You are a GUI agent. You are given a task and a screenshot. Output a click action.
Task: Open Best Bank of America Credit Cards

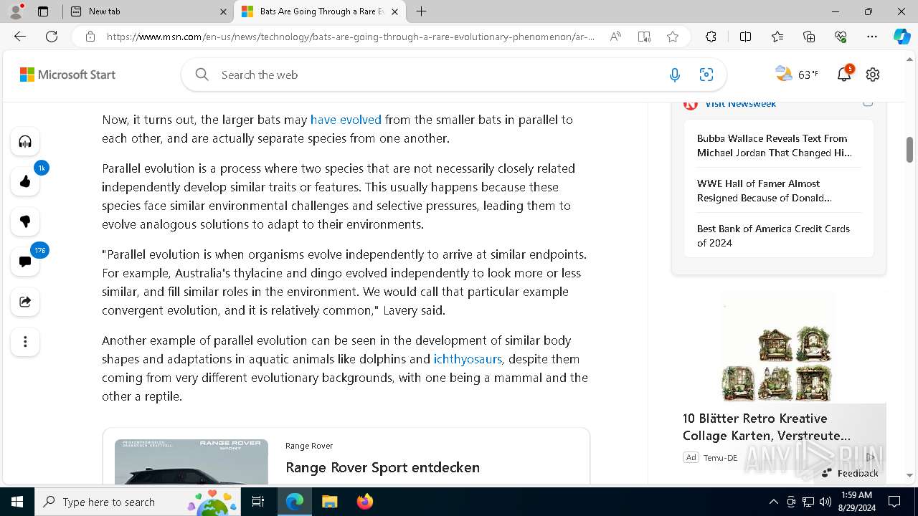point(773,236)
